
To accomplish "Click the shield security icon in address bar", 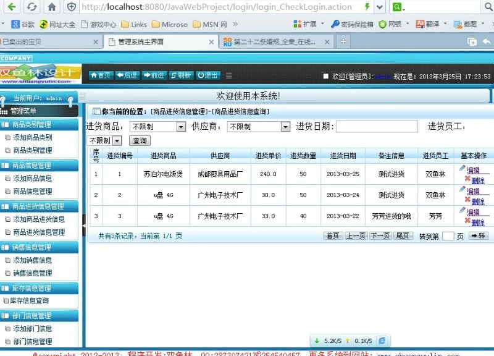I will coord(72,7).
